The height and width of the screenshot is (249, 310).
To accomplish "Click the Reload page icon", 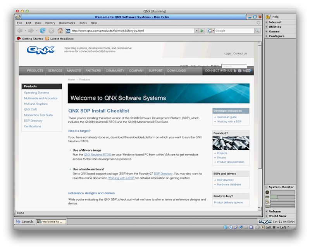I will pyautogui.click(x=43, y=31).
